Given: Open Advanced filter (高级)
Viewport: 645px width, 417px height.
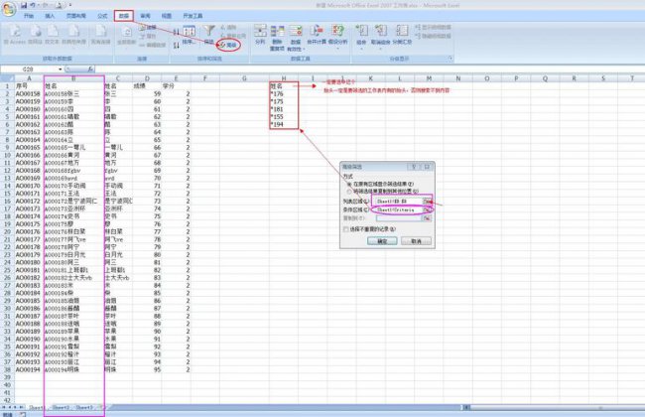Looking at the screenshot, I should tap(228, 45).
